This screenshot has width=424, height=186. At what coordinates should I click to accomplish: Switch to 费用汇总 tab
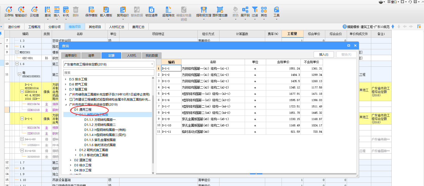138,27
